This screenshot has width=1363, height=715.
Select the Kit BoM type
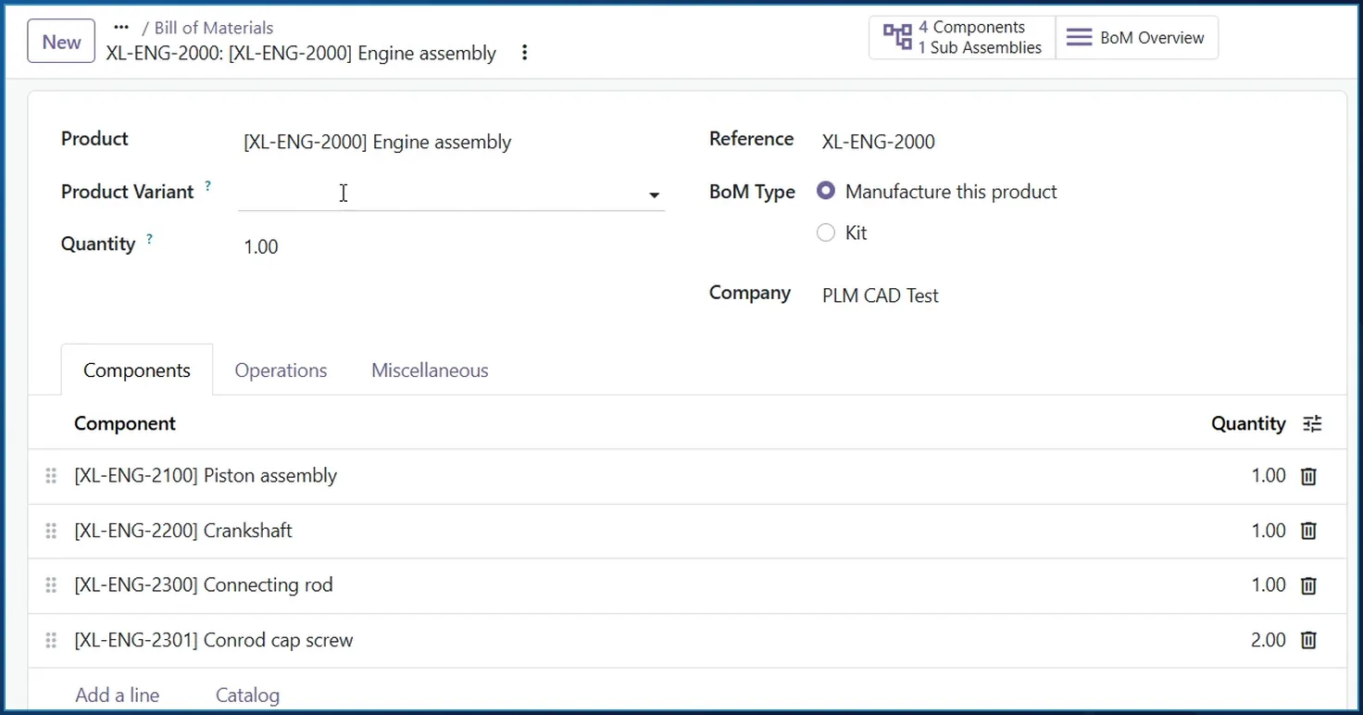826,232
